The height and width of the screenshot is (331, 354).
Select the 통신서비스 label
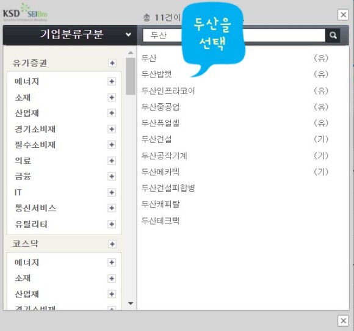click(x=35, y=208)
